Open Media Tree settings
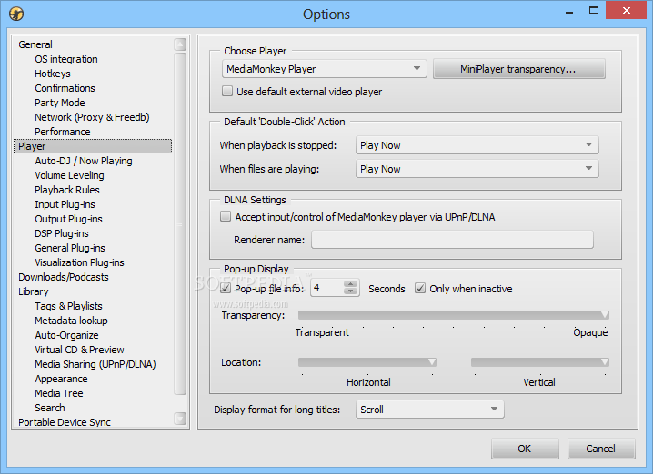This screenshot has width=653, height=474. point(59,394)
